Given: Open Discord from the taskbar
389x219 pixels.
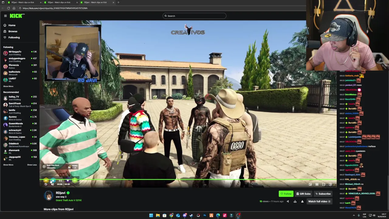Looking at the screenshot, I should pos(184,215).
